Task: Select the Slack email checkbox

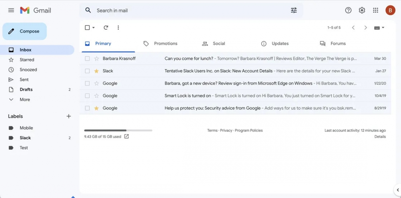Action: (x=87, y=71)
